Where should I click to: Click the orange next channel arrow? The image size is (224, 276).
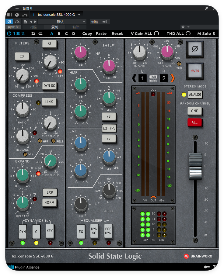(x=173, y=78)
